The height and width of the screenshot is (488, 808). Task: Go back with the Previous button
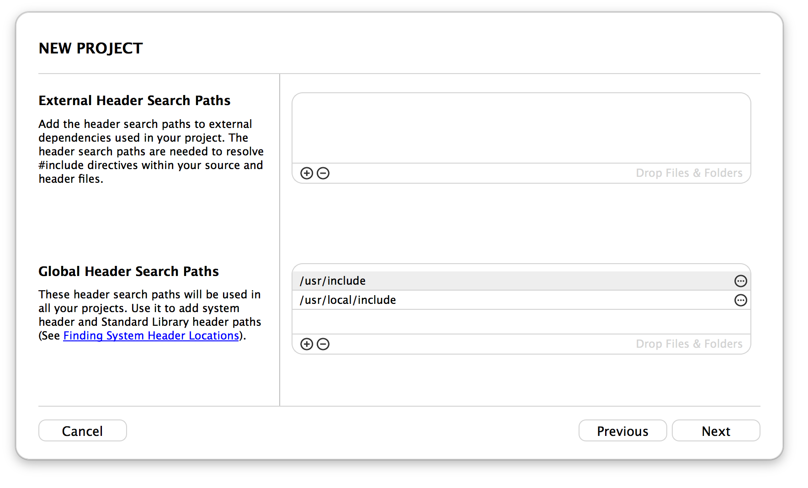coord(622,431)
